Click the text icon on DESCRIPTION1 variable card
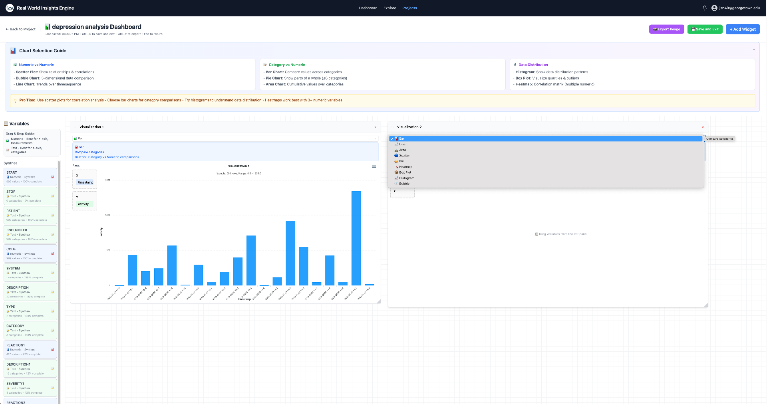767x404 pixels. 52,369
